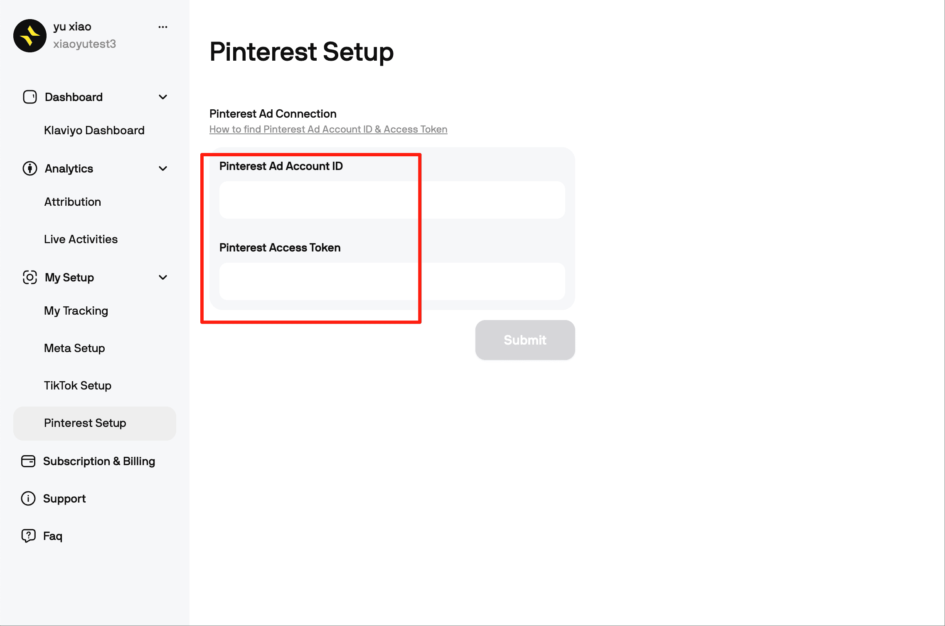Open the My Tracking page
The image size is (945, 626).
click(x=76, y=311)
